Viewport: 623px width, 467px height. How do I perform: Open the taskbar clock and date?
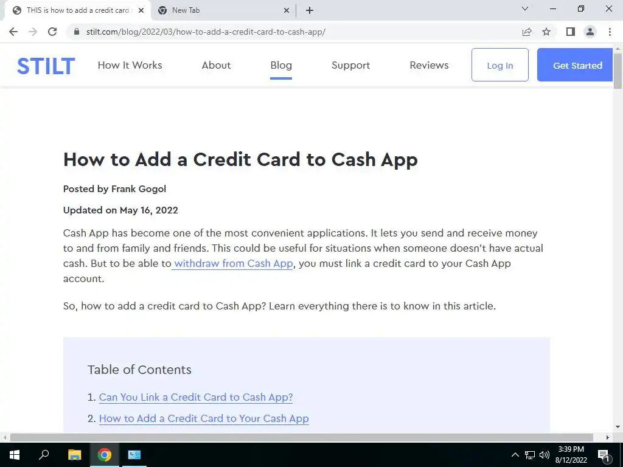(x=571, y=455)
